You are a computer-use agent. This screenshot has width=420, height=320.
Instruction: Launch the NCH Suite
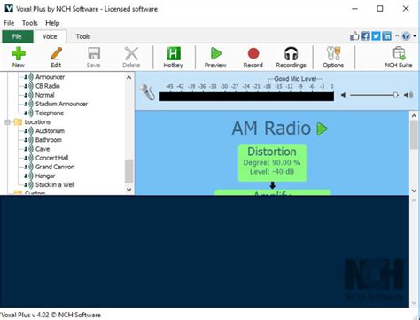coord(399,58)
